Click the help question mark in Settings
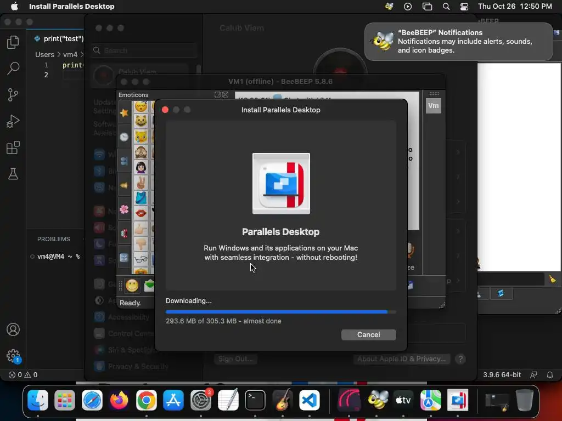This screenshot has width=562, height=421. 460,359
